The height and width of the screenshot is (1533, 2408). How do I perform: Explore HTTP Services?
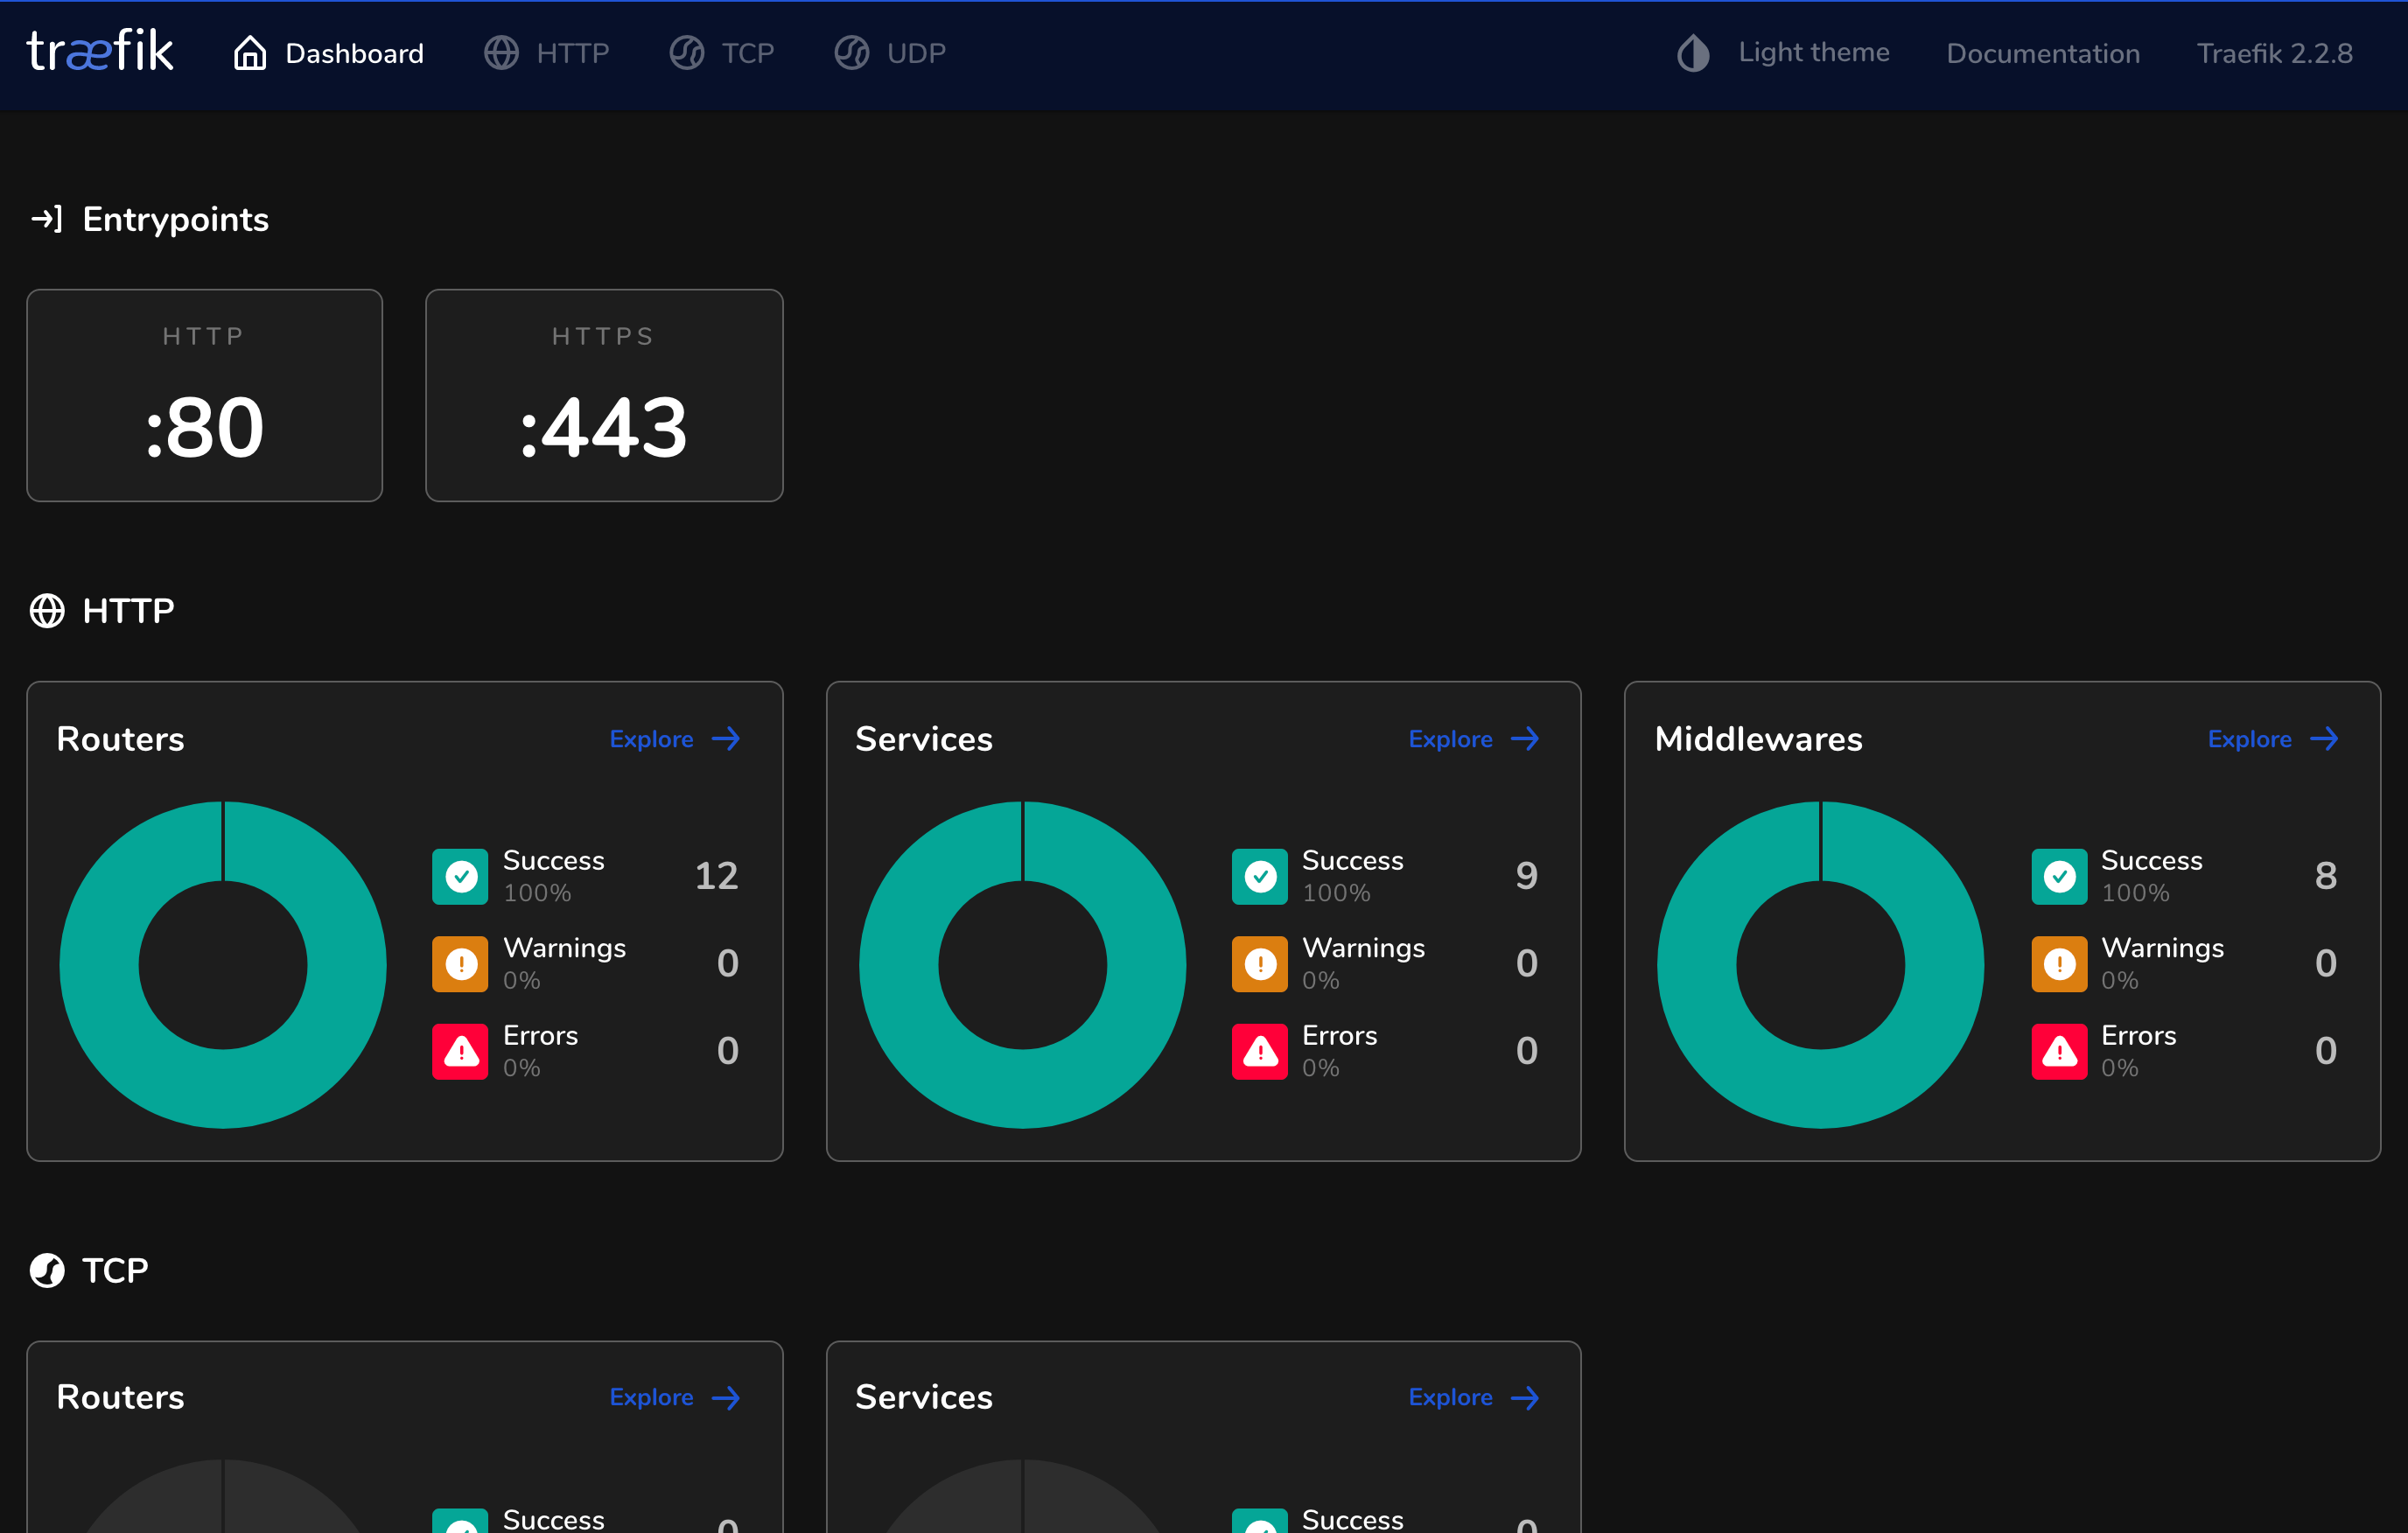1474,738
